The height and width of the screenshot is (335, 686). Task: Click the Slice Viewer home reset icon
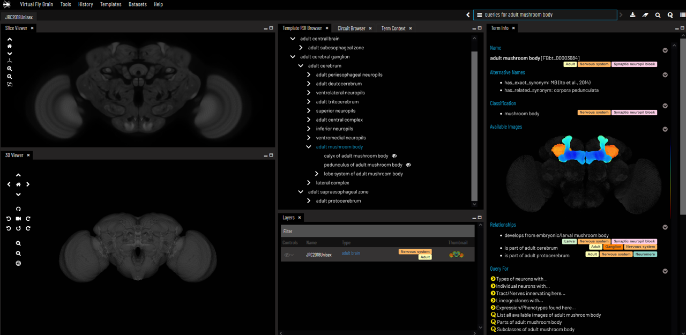(10, 47)
